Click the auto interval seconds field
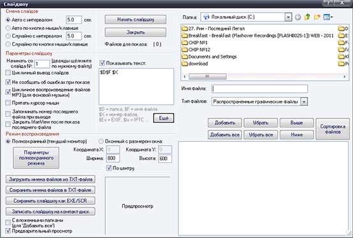Image resolution: width=353 pixels, height=238 pixels. pyautogui.click(x=74, y=20)
